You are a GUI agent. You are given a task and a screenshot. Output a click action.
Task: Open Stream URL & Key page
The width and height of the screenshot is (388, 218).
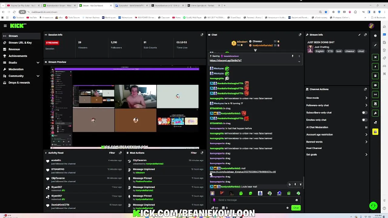coord(21,43)
